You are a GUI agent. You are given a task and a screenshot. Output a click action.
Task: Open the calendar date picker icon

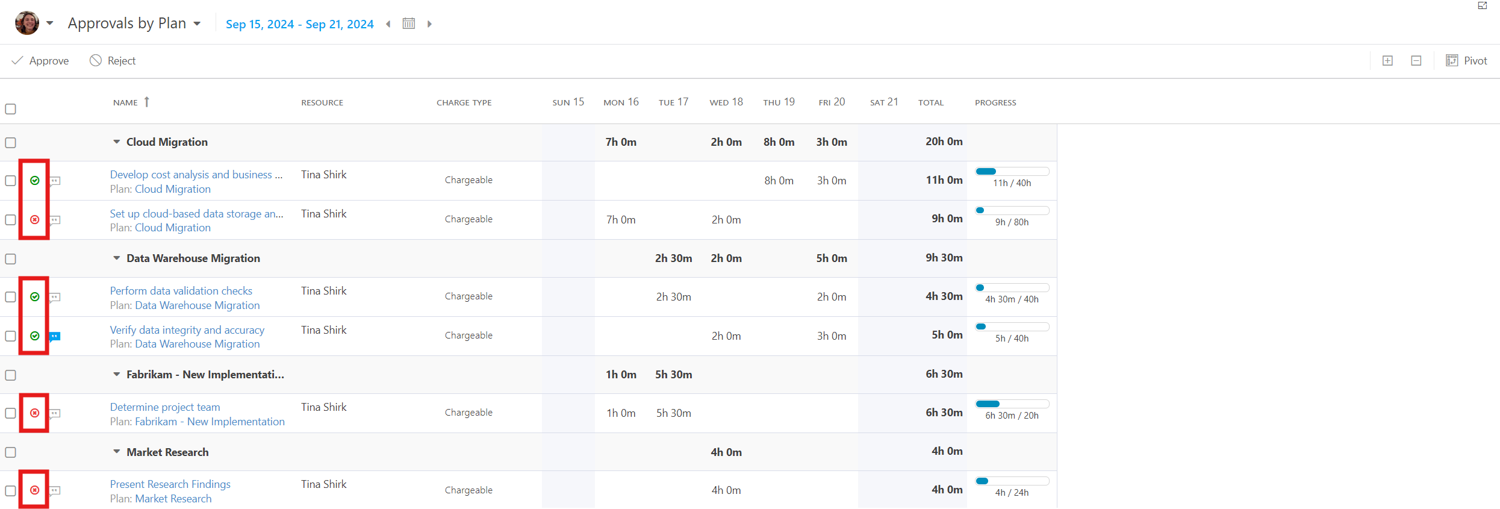click(x=409, y=23)
